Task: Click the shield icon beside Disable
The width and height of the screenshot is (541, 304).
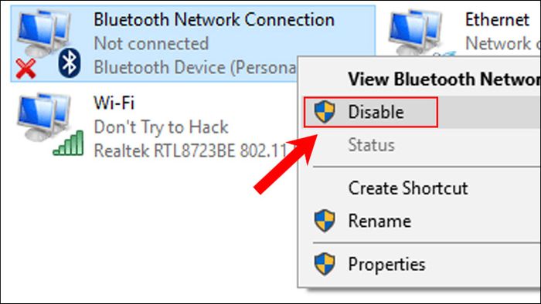Action: pos(325,112)
